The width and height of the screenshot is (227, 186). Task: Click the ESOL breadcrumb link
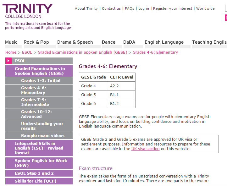pyautogui.click(x=27, y=52)
